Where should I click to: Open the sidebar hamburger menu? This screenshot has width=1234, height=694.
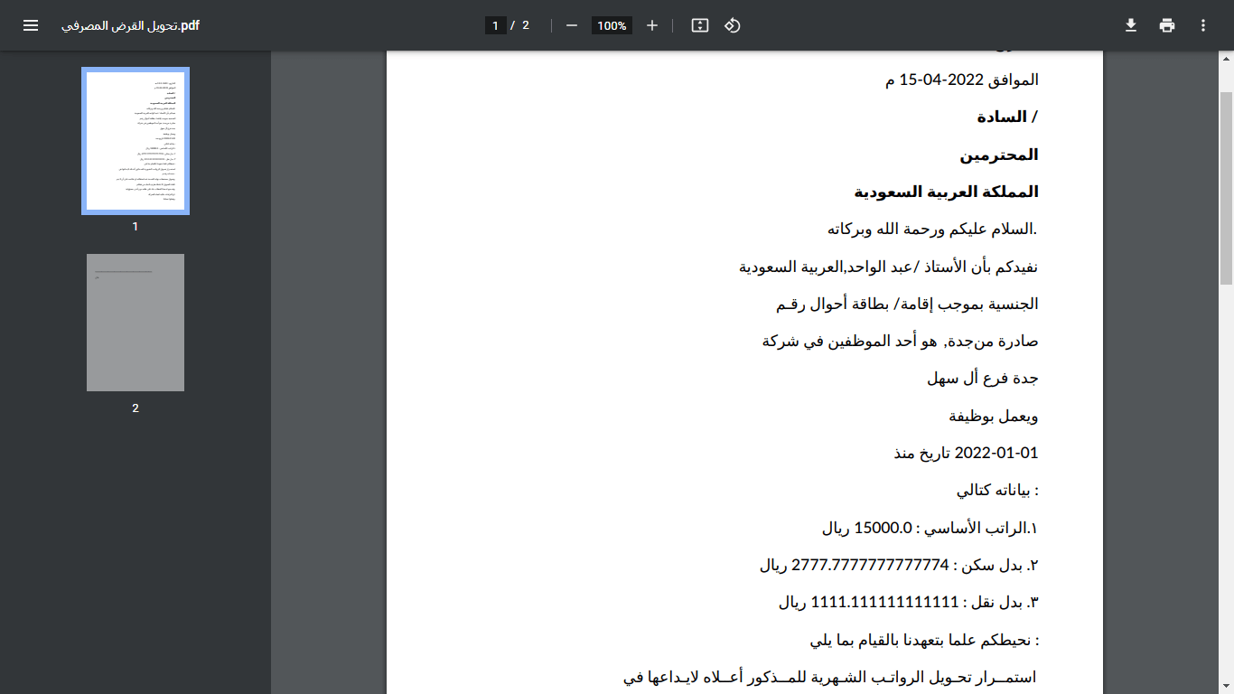click(31, 25)
